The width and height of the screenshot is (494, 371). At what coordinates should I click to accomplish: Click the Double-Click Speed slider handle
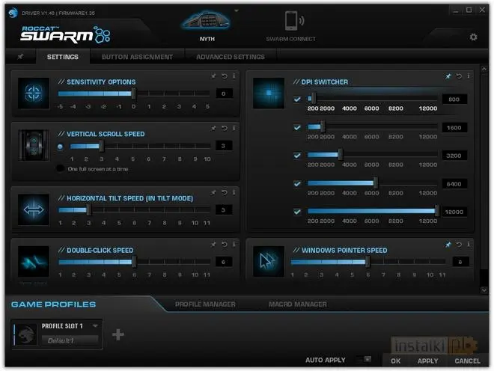pyautogui.click(x=134, y=261)
